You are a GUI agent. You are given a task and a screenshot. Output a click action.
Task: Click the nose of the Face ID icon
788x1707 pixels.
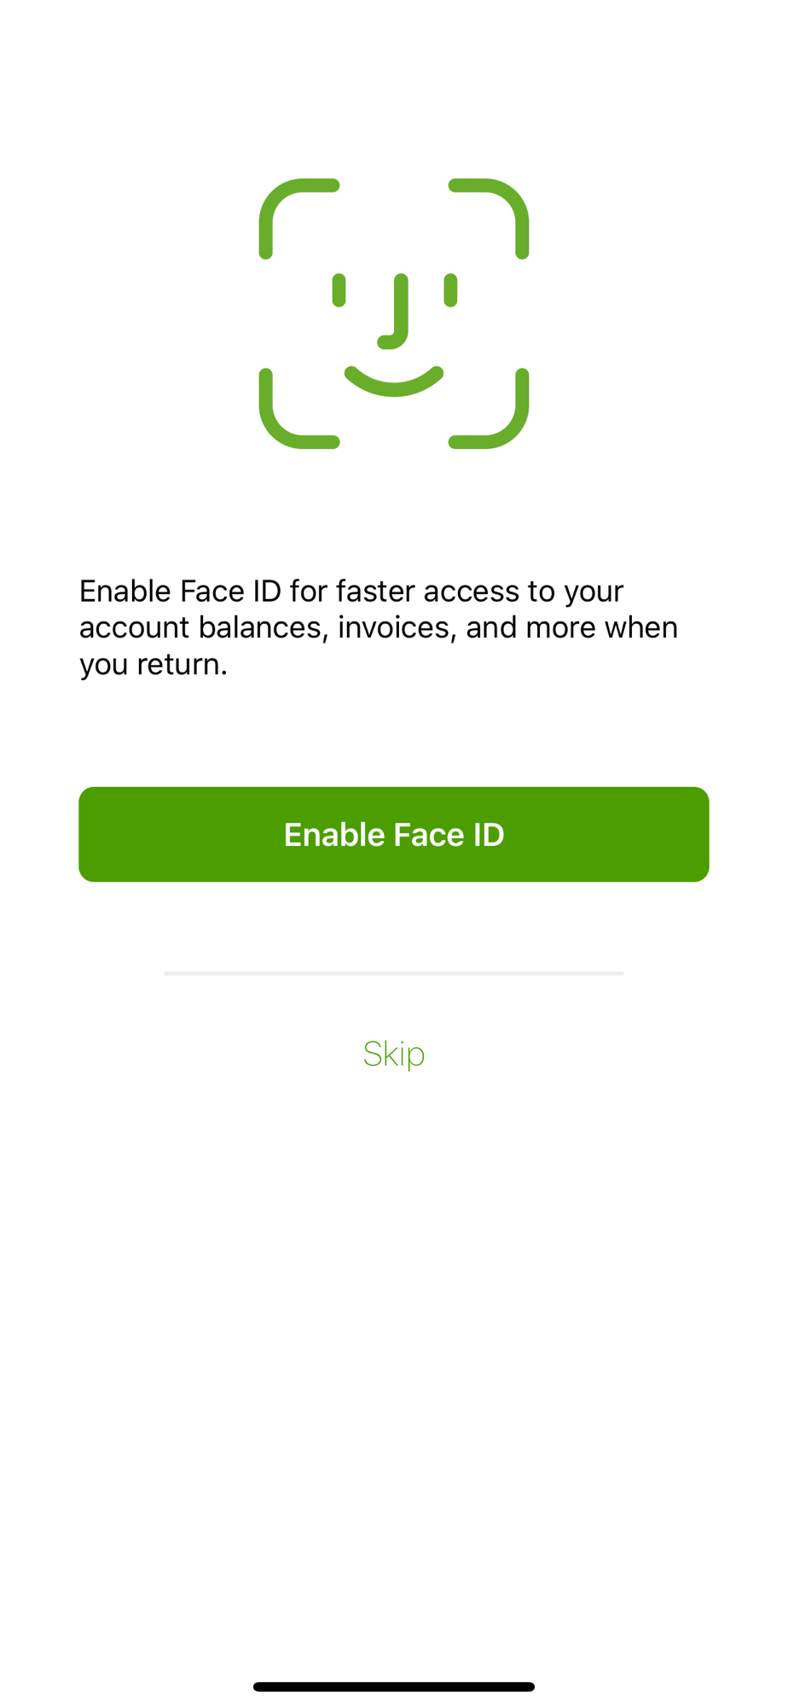(393, 312)
